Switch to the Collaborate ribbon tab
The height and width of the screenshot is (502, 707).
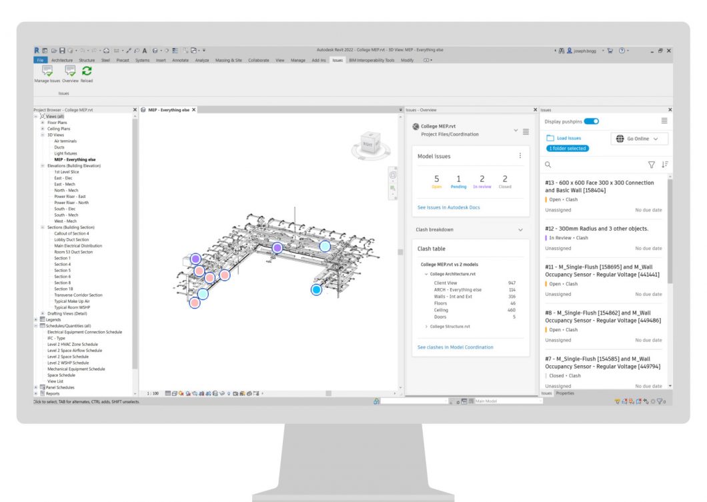tap(258, 60)
